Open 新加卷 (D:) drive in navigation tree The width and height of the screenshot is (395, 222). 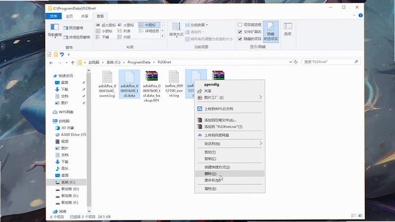click(x=67, y=189)
